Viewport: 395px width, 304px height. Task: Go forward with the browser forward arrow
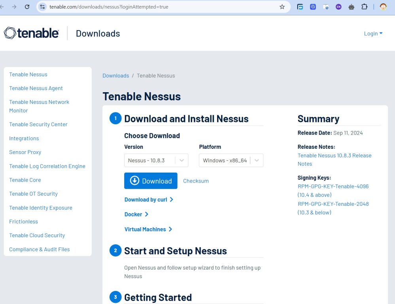point(14,7)
